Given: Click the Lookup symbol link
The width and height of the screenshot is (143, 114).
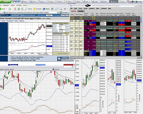Looking at the screenshot, I should 62,53.
